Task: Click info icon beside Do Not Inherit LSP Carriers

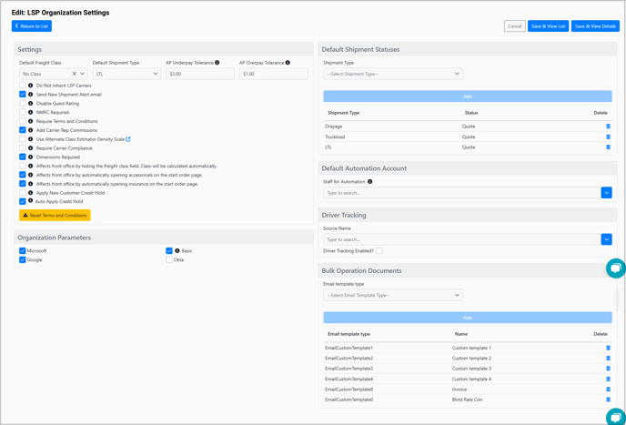Action: [x=30, y=86]
